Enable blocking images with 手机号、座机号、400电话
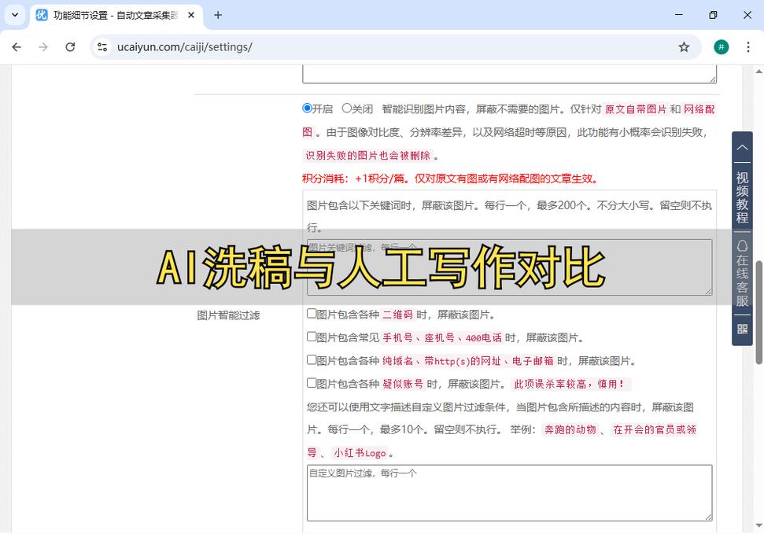This screenshot has width=764, height=534. [x=312, y=336]
